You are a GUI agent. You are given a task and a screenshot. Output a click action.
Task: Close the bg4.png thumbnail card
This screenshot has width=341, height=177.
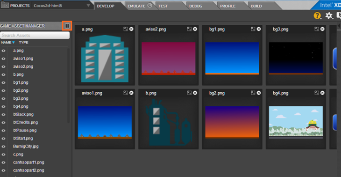322,93
